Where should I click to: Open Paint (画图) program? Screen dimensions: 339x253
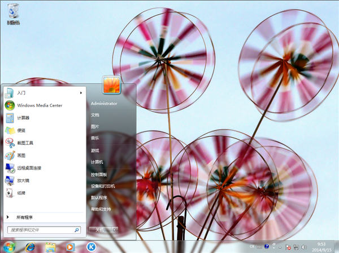21,156
